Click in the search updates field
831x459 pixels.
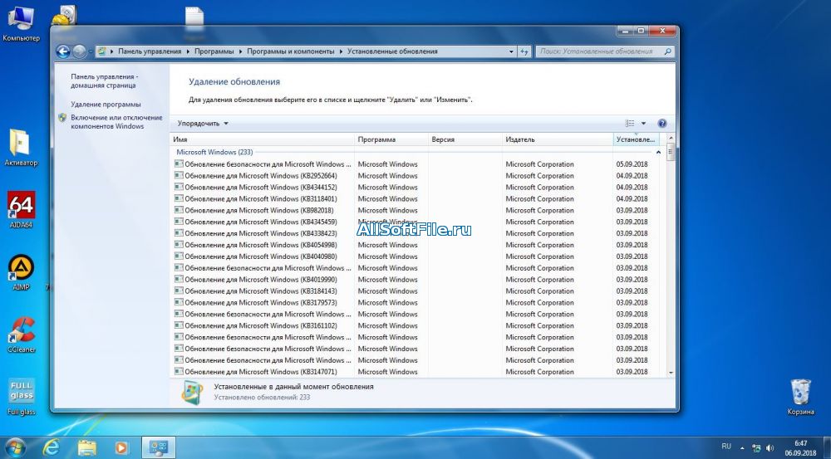[598, 51]
